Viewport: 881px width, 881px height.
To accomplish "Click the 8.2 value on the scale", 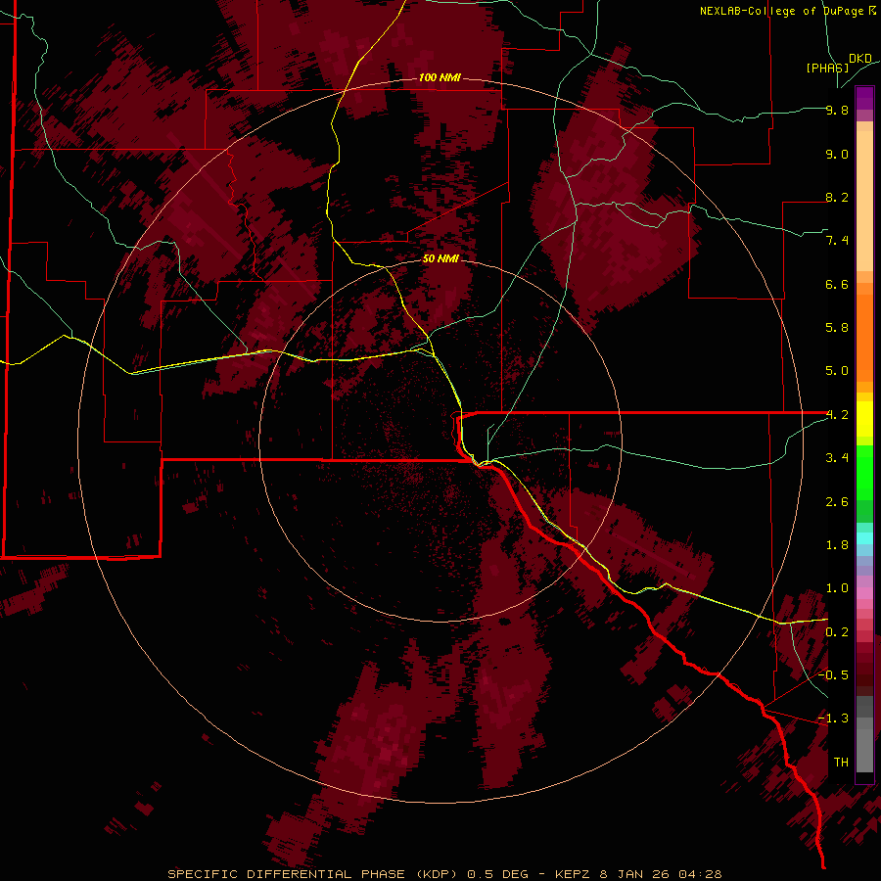I will coord(837,197).
